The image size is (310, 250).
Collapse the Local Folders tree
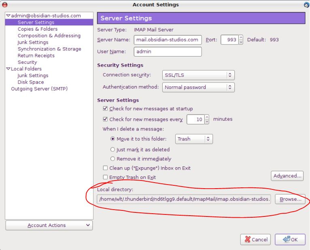point(8,69)
